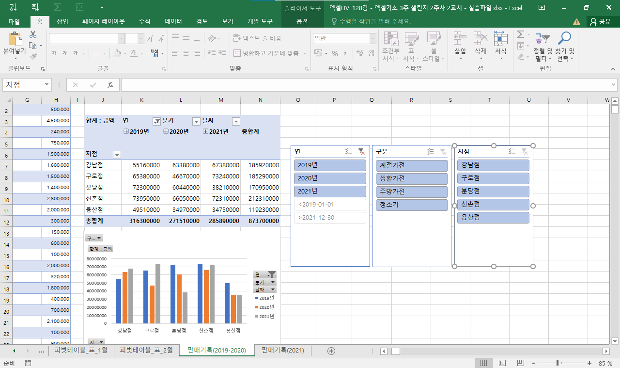Add a new sheet with plus button
The width and height of the screenshot is (620, 368).
(x=331, y=351)
